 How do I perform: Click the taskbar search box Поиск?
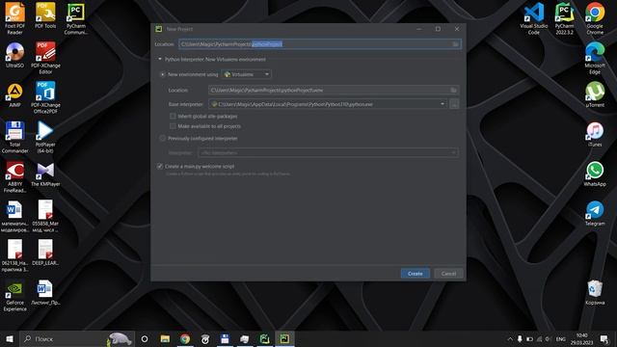[x=77, y=338]
